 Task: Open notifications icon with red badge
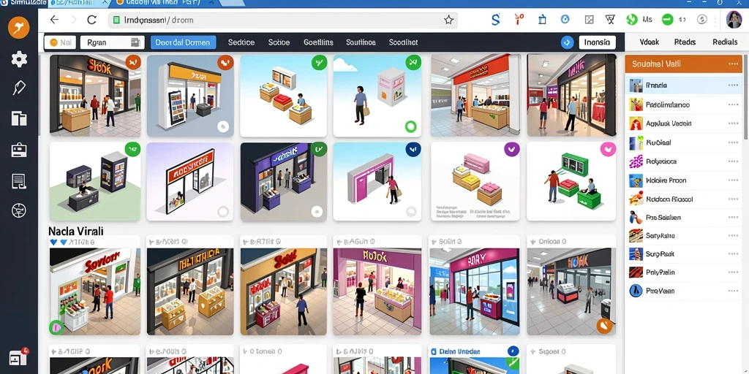pos(18,357)
